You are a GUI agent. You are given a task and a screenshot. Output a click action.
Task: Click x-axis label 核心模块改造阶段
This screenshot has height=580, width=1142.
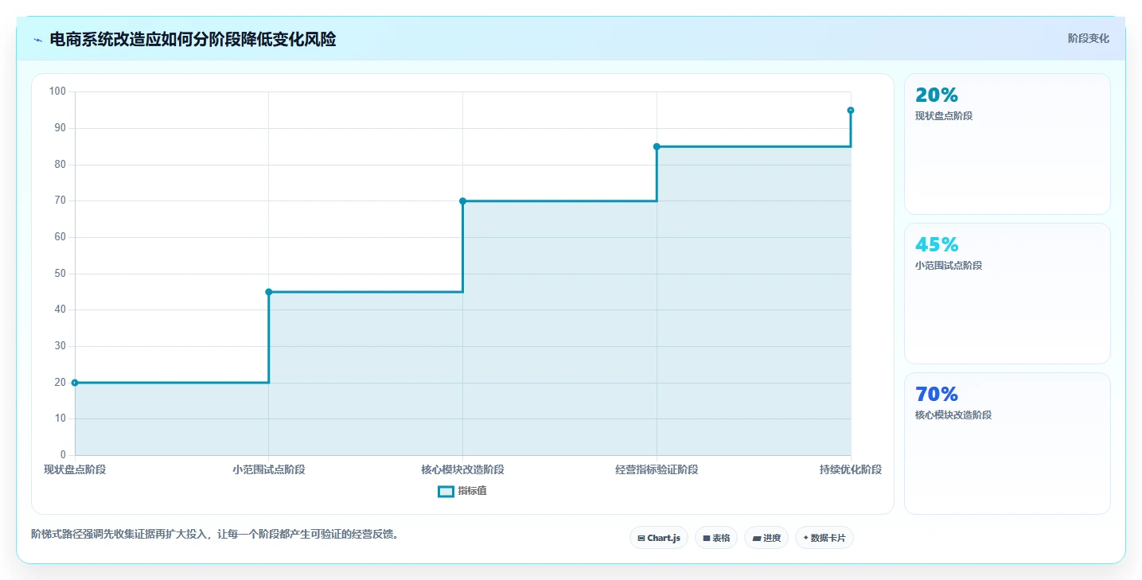[462, 469]
